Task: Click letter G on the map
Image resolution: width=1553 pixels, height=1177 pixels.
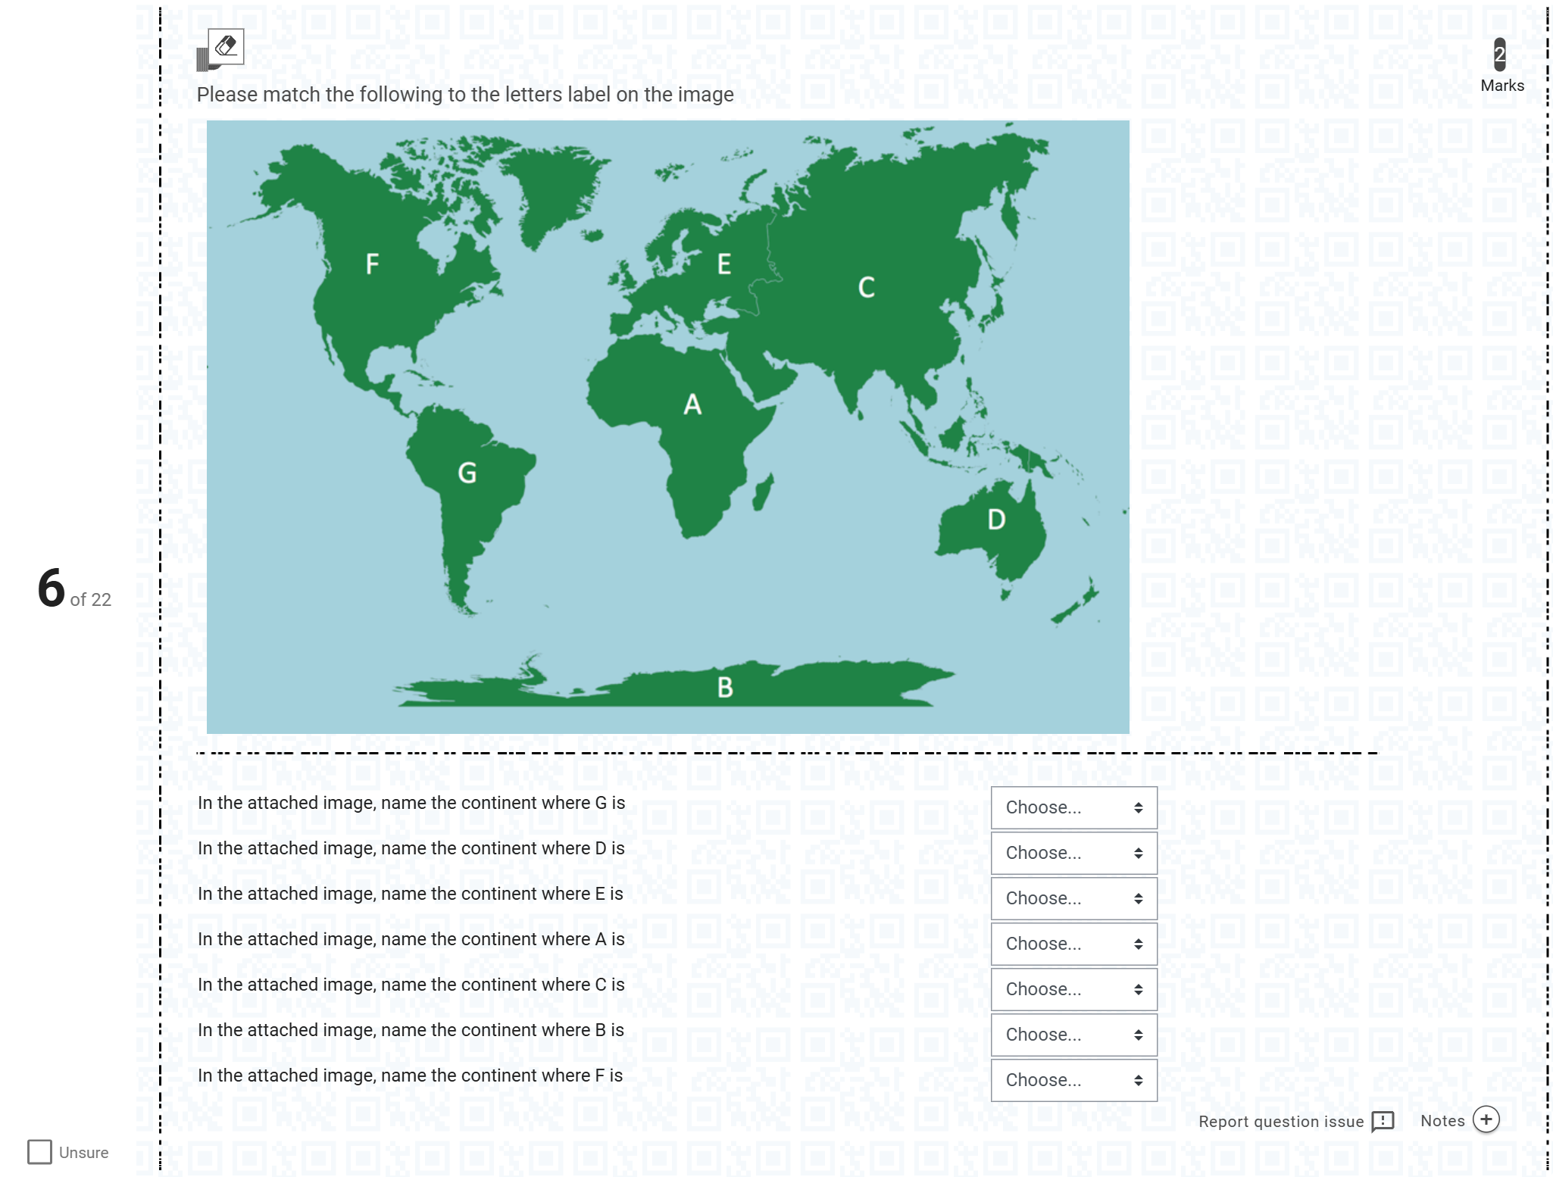Action: tap(467, 473)
